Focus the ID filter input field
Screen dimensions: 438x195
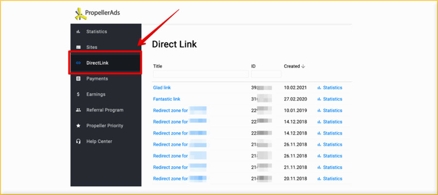[266, 74]
